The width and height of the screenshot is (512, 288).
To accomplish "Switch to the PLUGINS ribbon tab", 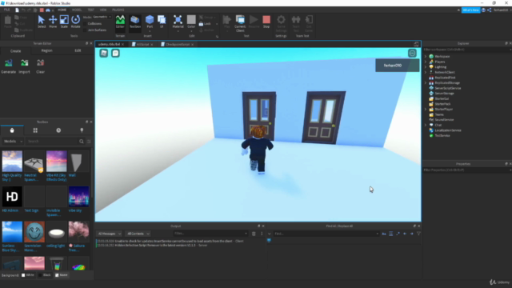I will [118, 10].
